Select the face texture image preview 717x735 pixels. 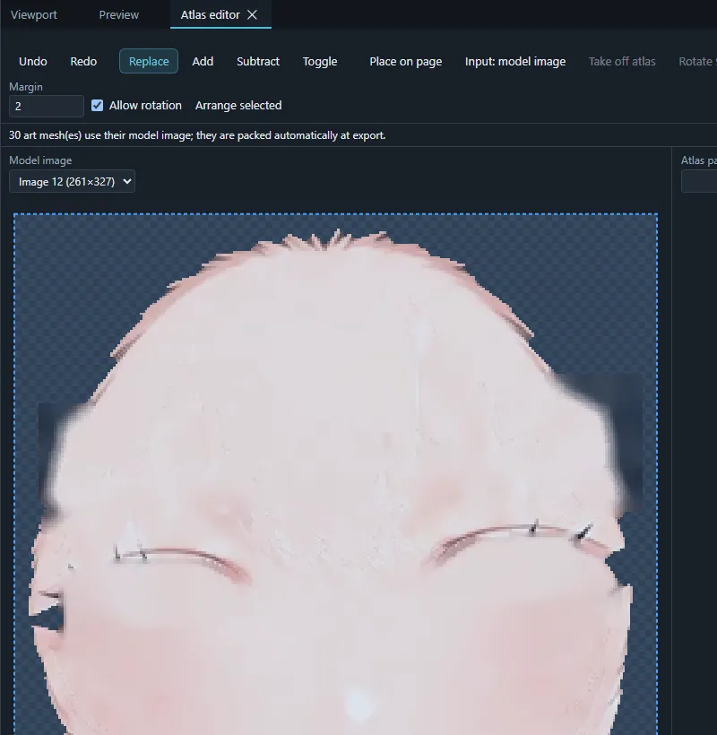pos(335,474)
